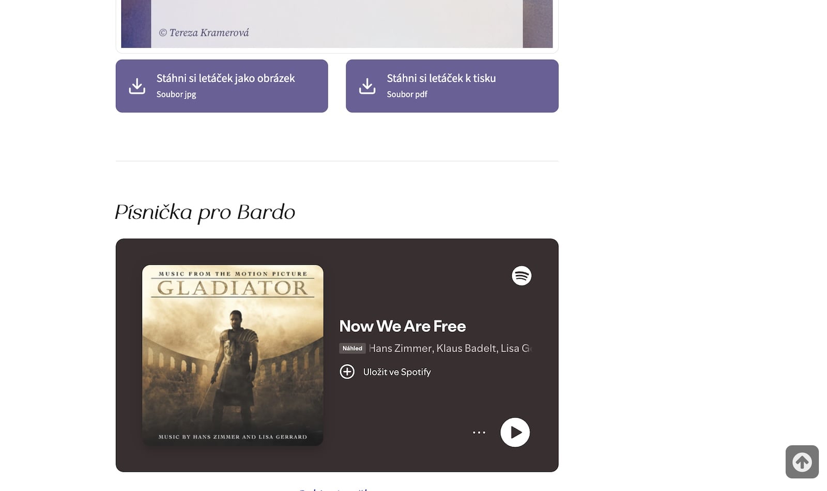
Task: Click the plus circle icon to save track
Action: (x=347, y=372)
